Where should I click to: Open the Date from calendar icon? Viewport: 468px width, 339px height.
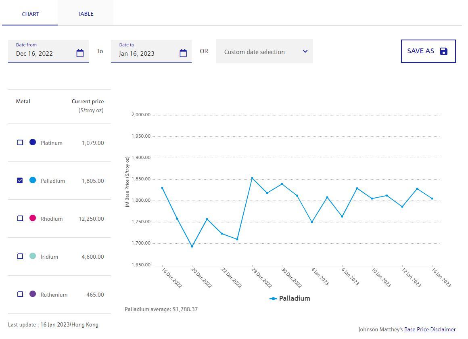click(80, 53)
